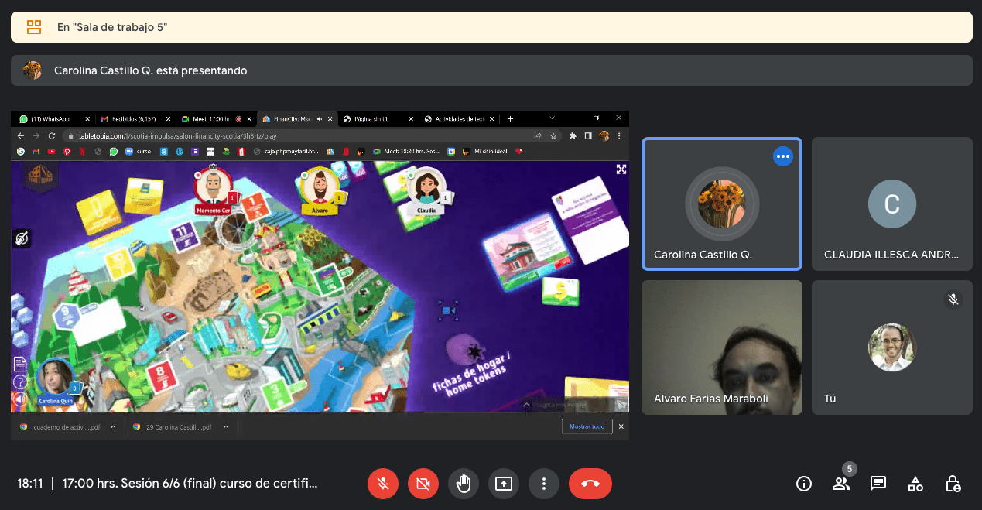Screen dimensions: 982x510
Task: Raise hand in the meeting
Action: tap(464, 484)
